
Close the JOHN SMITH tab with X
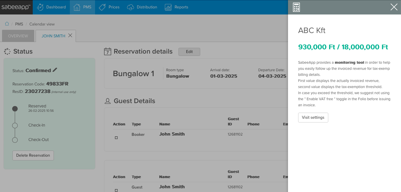tap(70, 36)
